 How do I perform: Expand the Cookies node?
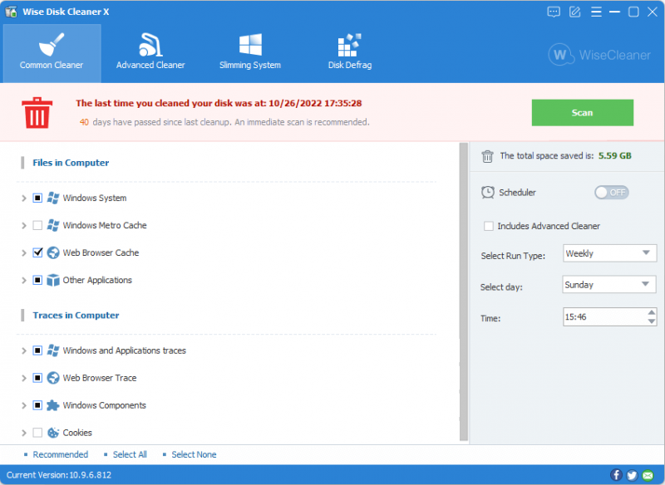coord(24,433)
